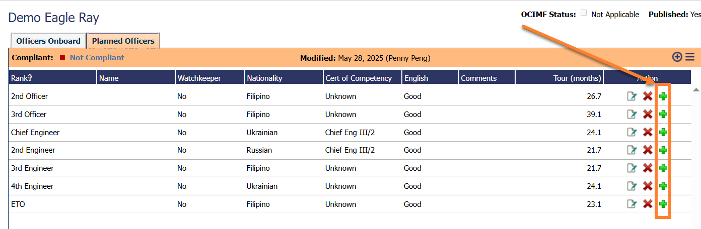The height and width of the screenshot is (229, 701).
Task: Click edit icon for 2nd Officer row
Action: pyautogui.click(x=632, y=96)
